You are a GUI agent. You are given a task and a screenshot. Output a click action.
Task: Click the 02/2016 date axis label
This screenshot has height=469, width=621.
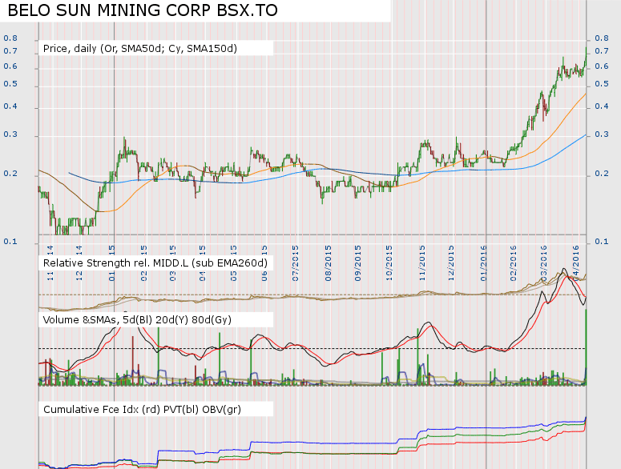(514, 263)
